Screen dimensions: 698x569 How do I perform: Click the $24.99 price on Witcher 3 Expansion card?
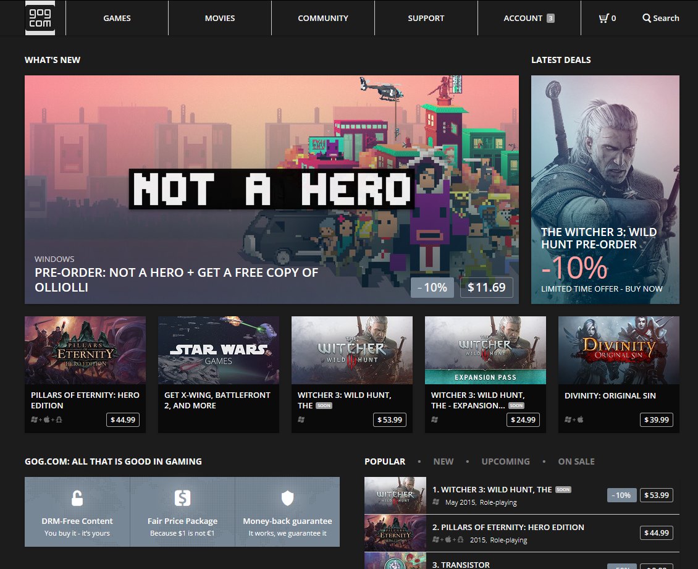[523, 420]
